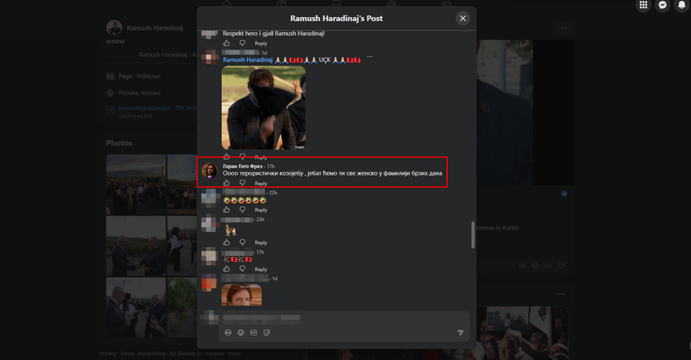Screen dimensions: 691x360
Task: Open sticker picker in comment box
Action: 267,332
